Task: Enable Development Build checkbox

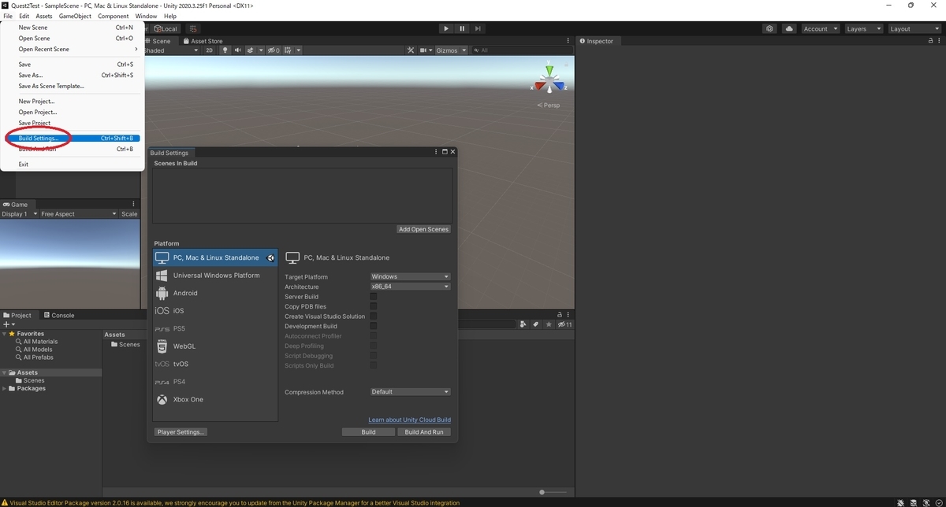Action: pos(374,326)
